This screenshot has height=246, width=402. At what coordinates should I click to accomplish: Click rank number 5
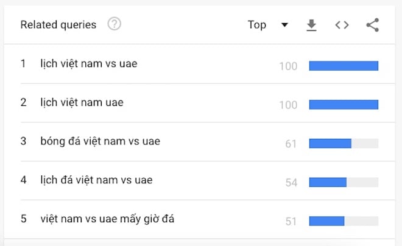coord(23,219)
